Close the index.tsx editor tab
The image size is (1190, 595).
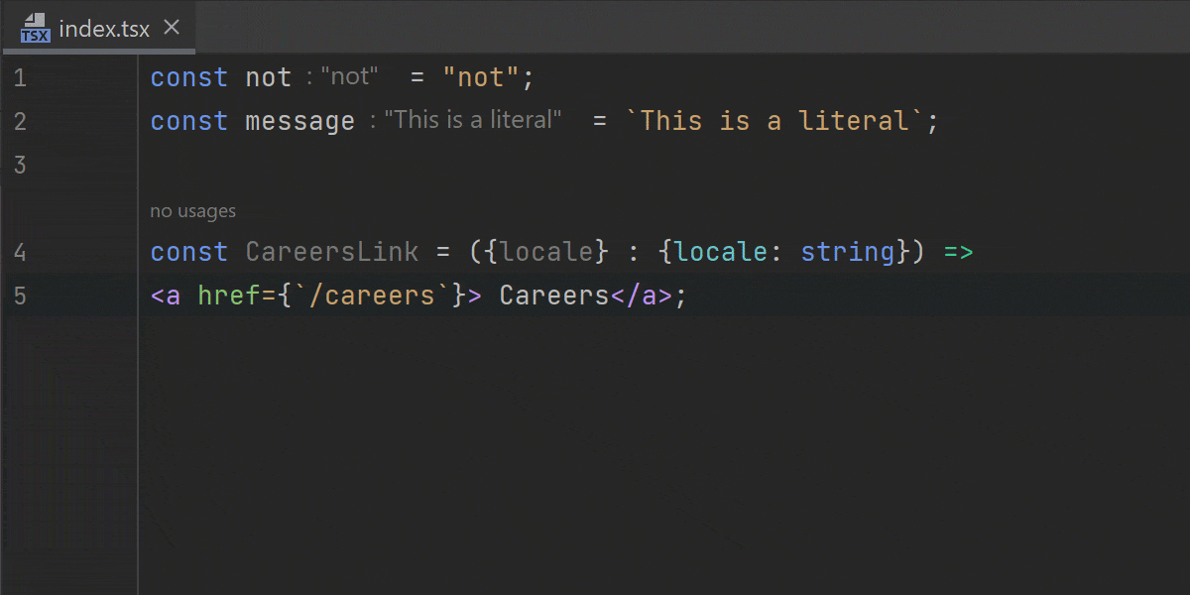pos(172,28)
